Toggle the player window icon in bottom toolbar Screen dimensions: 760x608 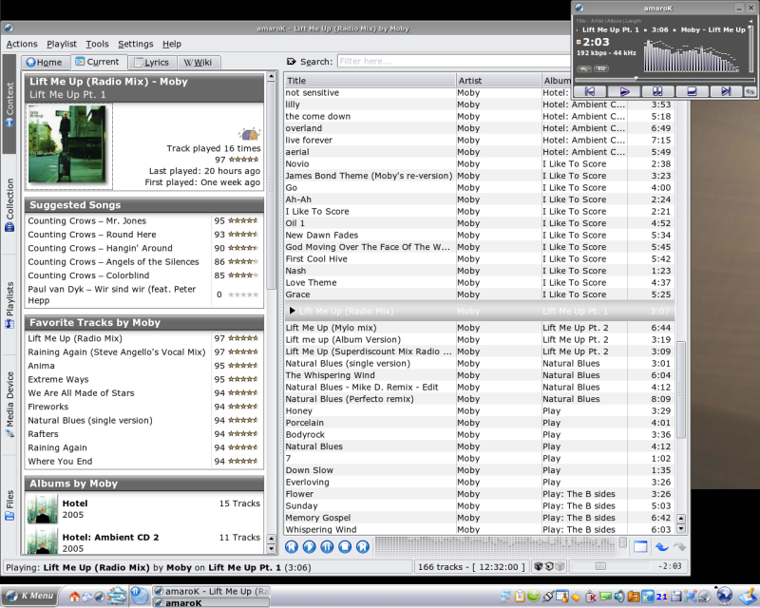tap(640, 547)
